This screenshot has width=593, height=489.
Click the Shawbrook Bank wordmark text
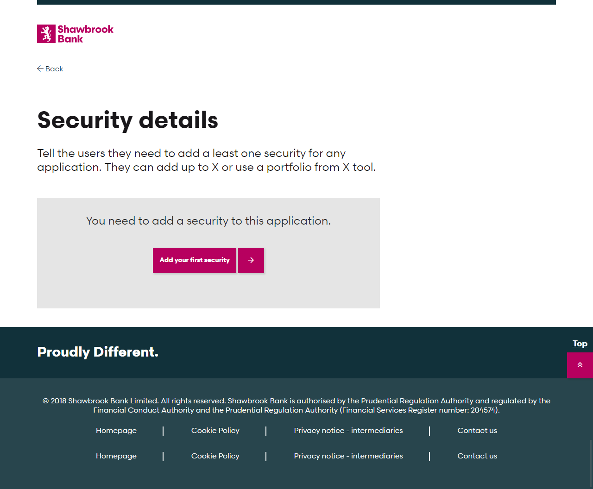pos(85,34)
